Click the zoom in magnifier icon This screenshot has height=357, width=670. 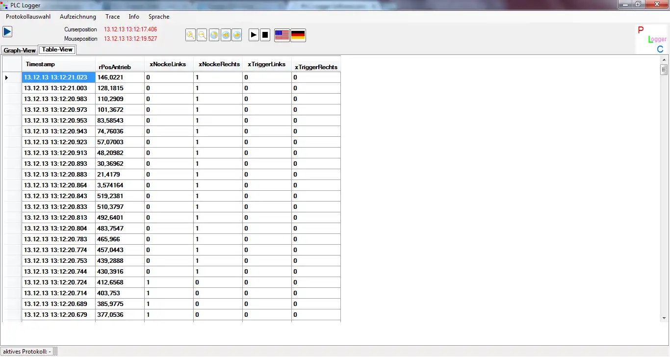coord(190,35)
